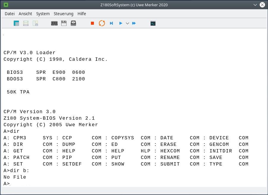The image size is (268, 195).
Task: Click the blue play button
Action: pos(121,23)
